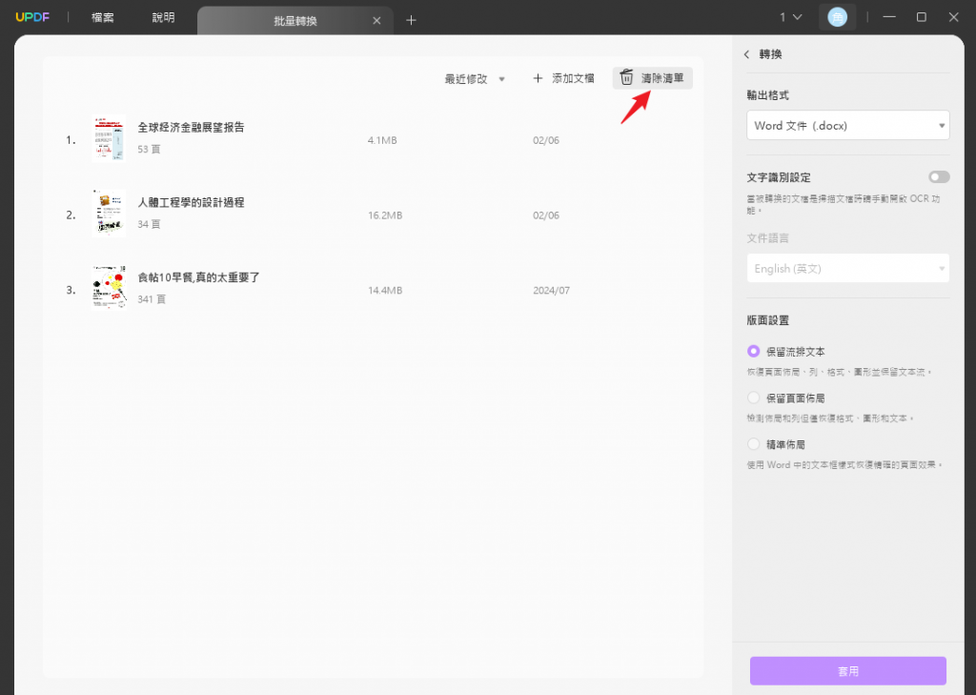Select thumbnail of 全球经济金融展望报告
Screen dimensions: 976x695
pyautogui.click(x=109, y=138)
